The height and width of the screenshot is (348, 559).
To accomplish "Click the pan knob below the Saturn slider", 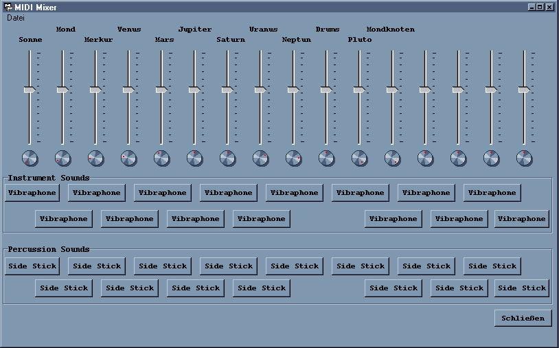I will (227, 158).
